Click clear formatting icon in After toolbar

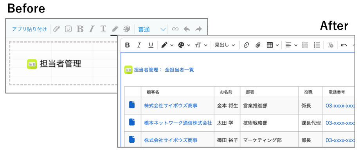[x=330, y=45]
